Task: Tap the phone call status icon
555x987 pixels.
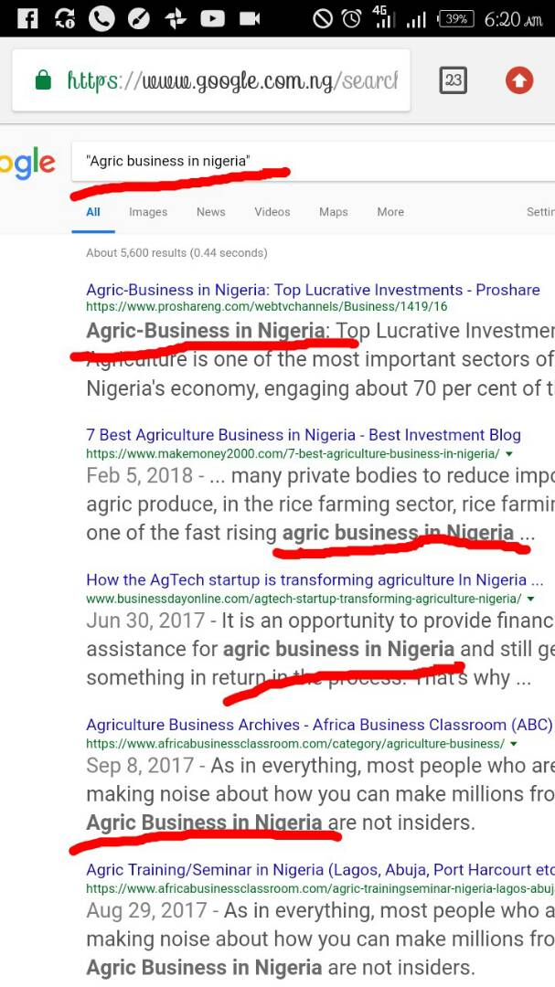Action: pos(101,19)
